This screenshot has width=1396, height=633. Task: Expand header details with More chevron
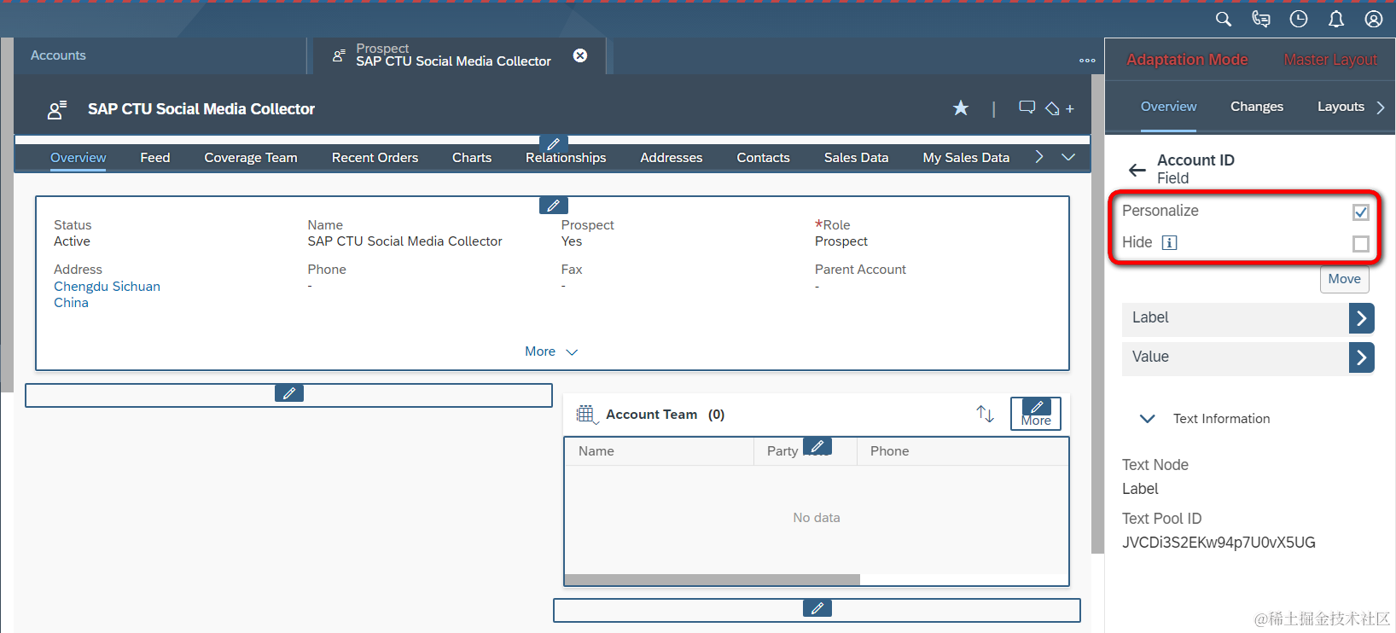551,351
